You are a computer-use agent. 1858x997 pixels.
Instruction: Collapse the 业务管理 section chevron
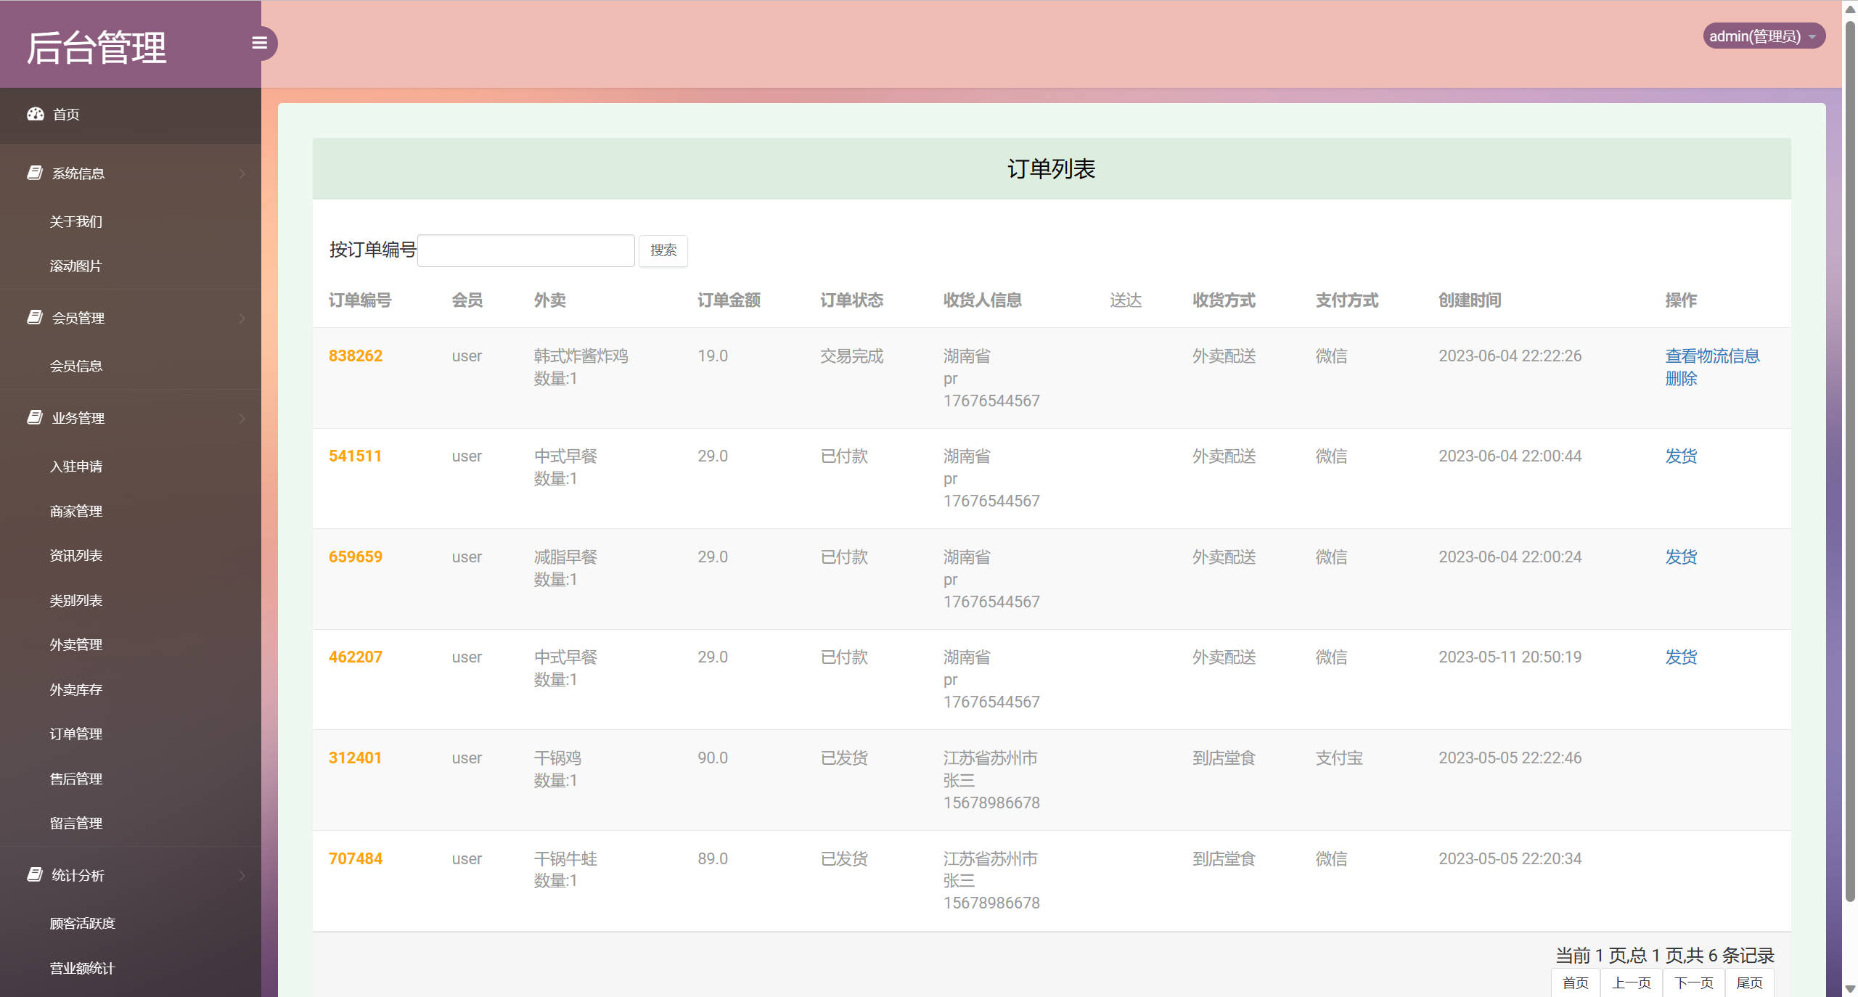point(242,418)
